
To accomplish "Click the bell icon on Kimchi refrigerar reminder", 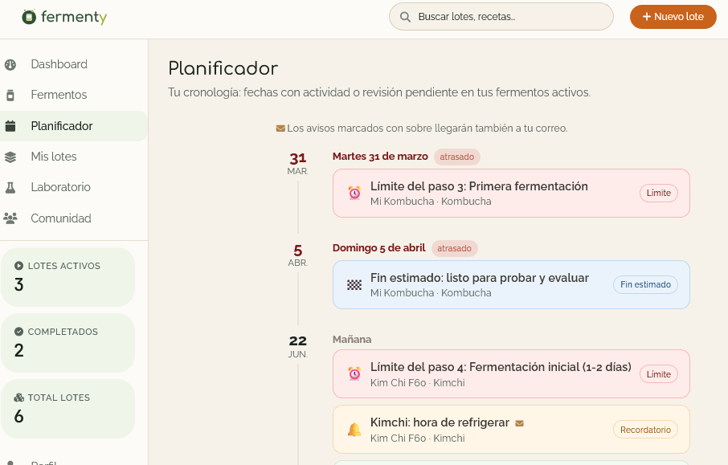I will click(x=354, y=430).
